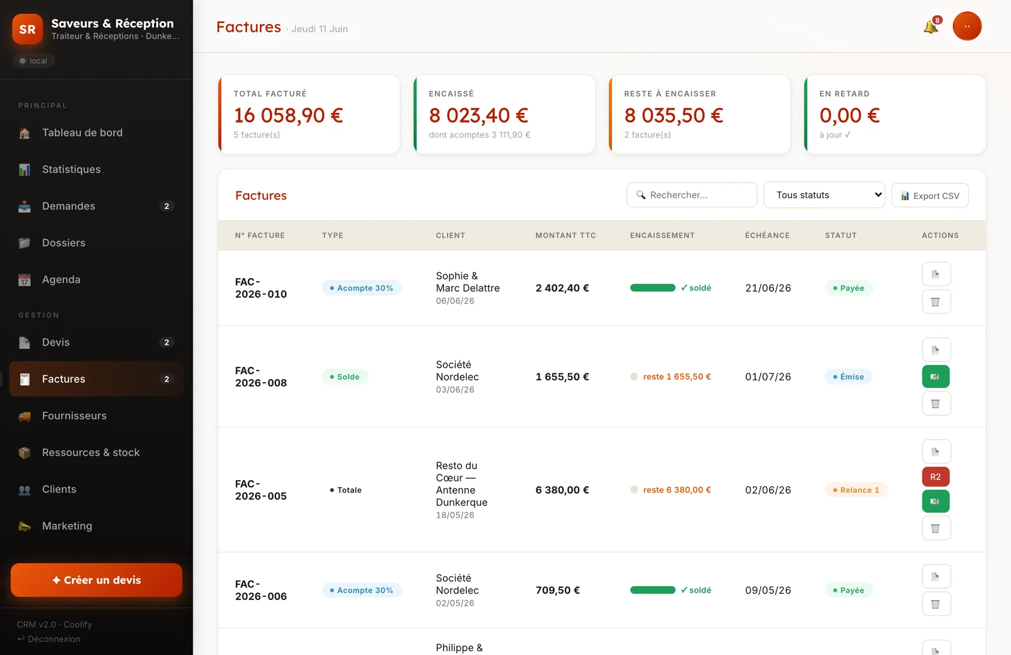This screenshot has height=655, width=1011.
Task: Click the FAC-2026-006 payment progress bar
Action: pos(653,590)
